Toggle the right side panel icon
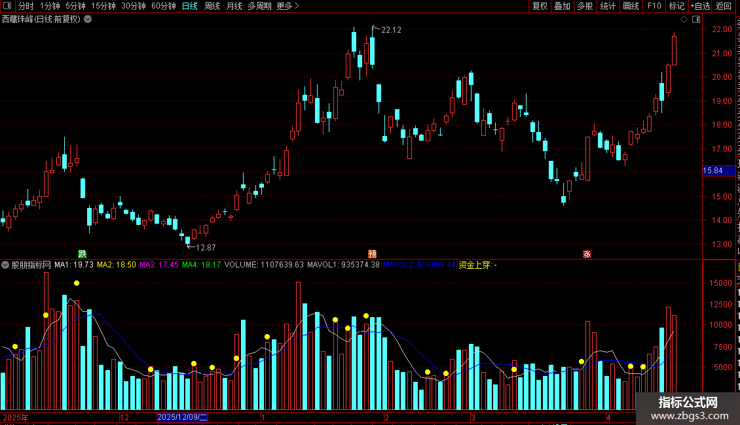Viewport: 740px width, 425px height. point(696,19)
